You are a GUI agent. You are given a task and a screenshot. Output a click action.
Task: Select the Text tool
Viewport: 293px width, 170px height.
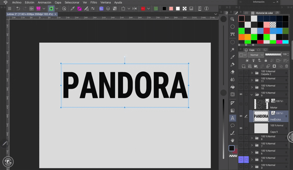pyautogui.click(x=232, y=118)
